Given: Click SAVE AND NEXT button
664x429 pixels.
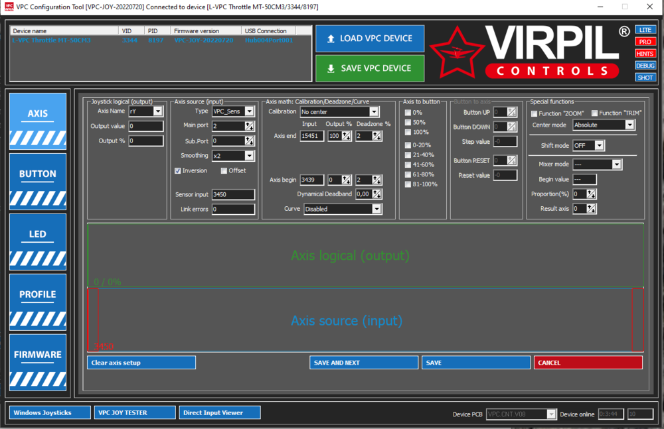Looking at the screenshot, I should point(364,363).
